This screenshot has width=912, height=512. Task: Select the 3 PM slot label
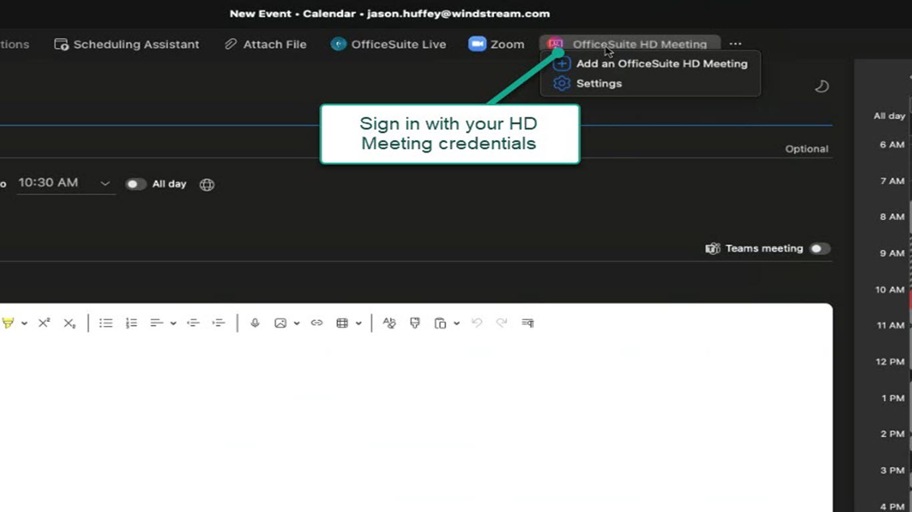[x=892, y=471]
